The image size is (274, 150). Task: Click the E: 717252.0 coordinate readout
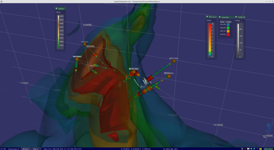tap(125, 149)
